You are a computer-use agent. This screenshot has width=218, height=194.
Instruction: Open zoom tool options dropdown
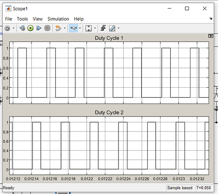[x=80, y=28]
